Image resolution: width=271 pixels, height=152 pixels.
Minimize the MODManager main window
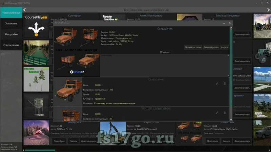tap(256, 3)
